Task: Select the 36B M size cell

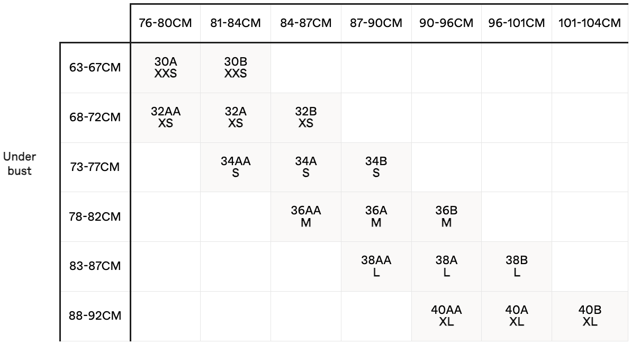Action: click(x=446, y=216)
